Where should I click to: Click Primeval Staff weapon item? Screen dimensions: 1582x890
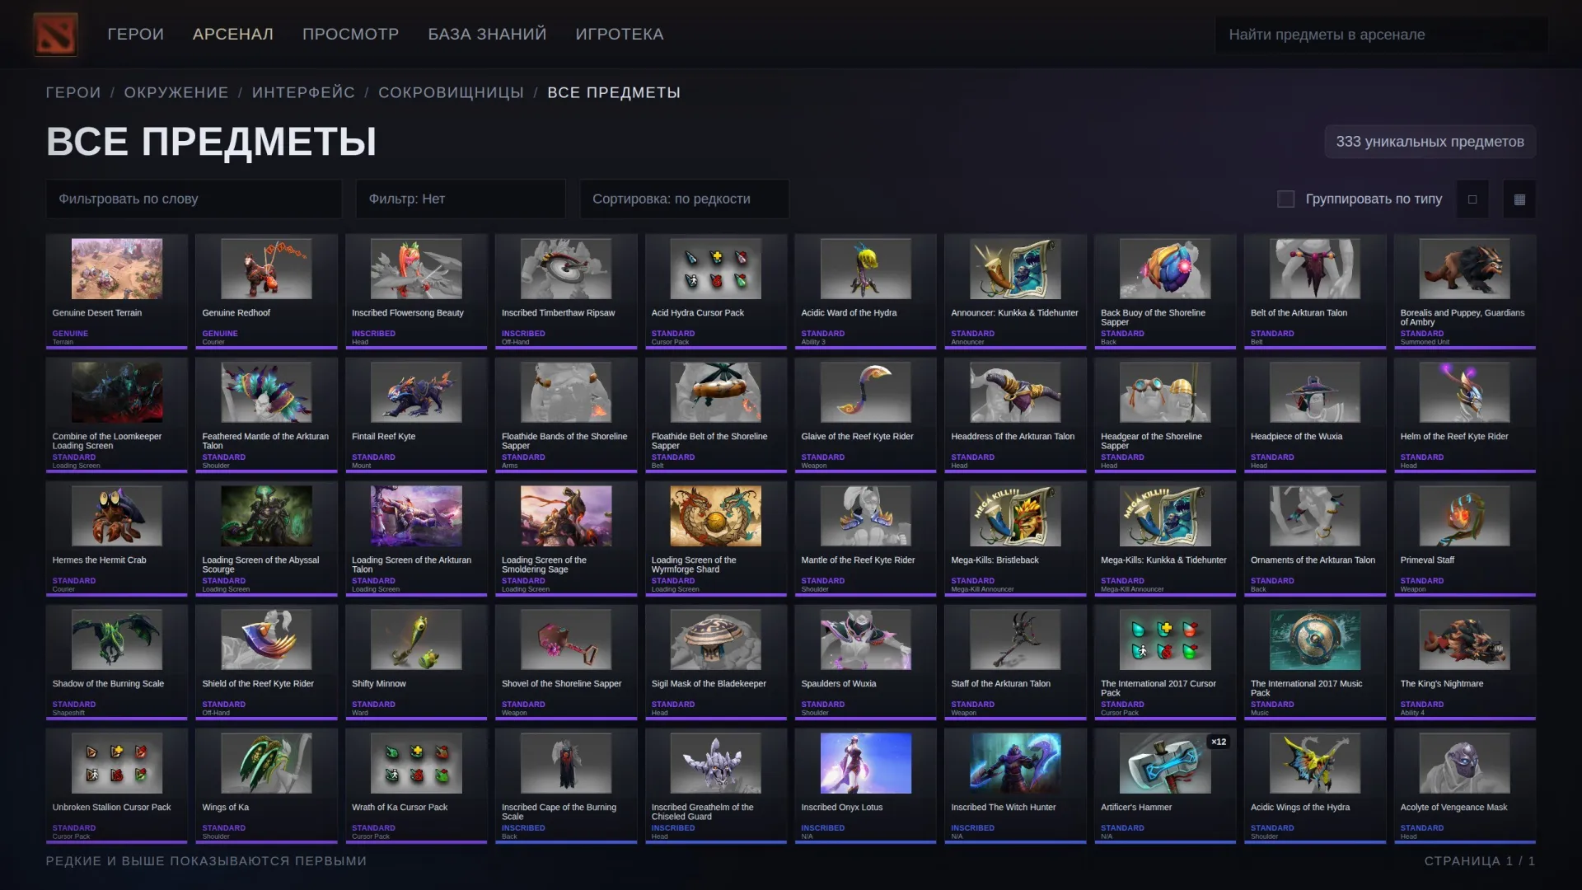point(1464,538)
